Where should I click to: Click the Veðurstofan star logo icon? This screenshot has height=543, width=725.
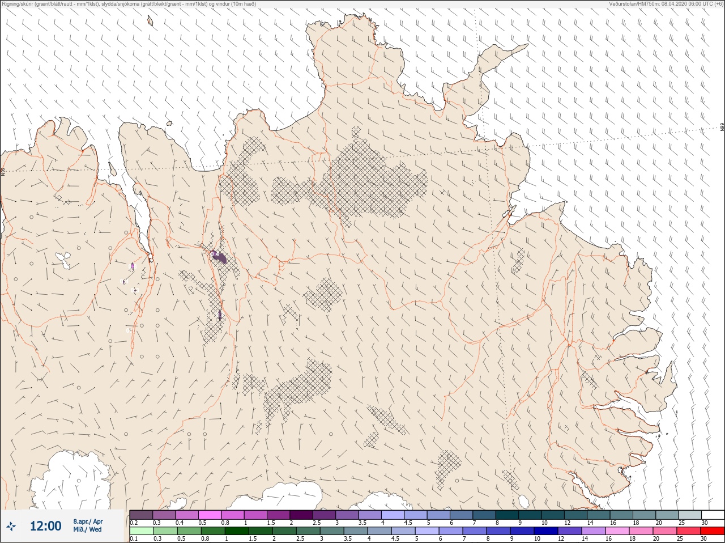coord(11,527)
